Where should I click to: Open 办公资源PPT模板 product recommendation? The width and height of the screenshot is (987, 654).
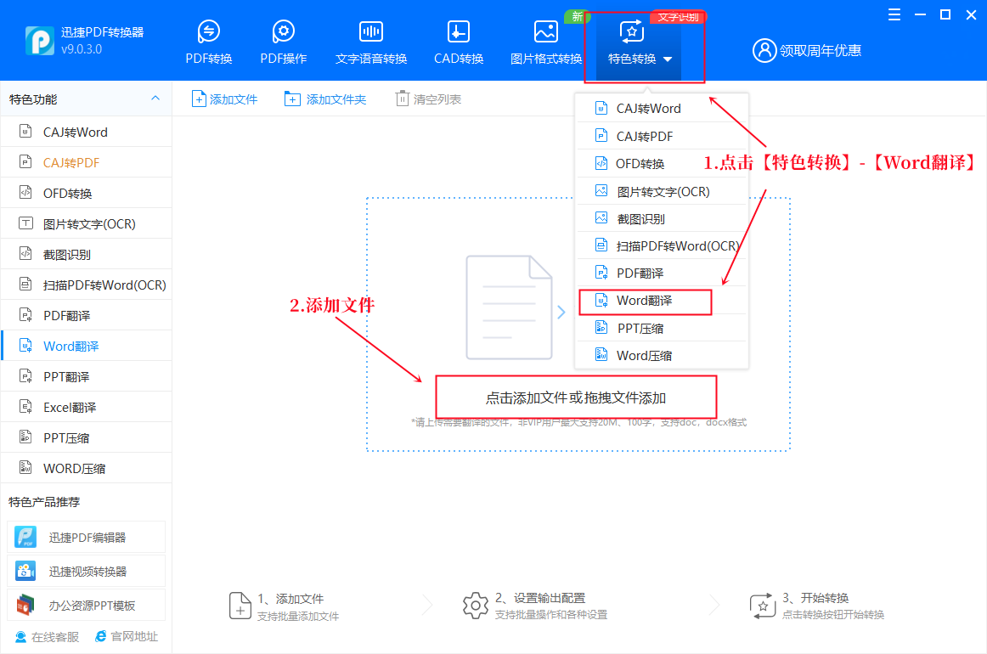click(87, 605)
